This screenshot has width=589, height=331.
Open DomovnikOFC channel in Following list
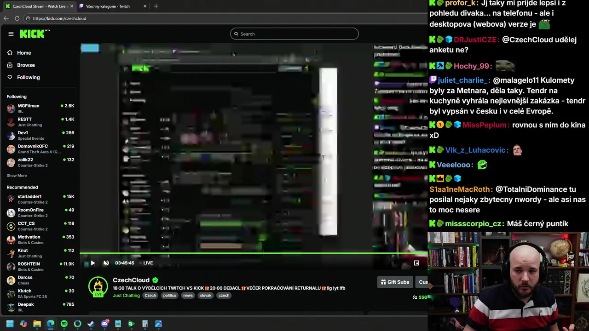click(x=40, y=149)
